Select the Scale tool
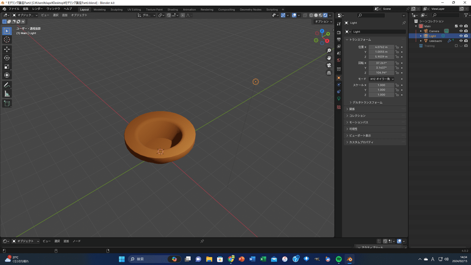Viewport: 471px width, 265px height. click(7, 67)
